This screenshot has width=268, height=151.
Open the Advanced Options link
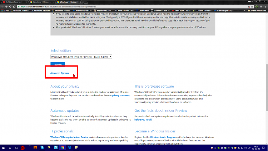click(x=59, y=73)
